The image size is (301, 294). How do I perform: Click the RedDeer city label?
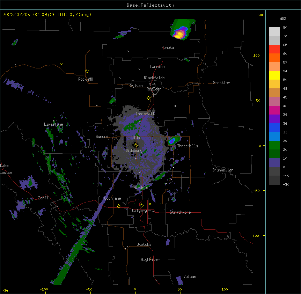tap(154, 89)
